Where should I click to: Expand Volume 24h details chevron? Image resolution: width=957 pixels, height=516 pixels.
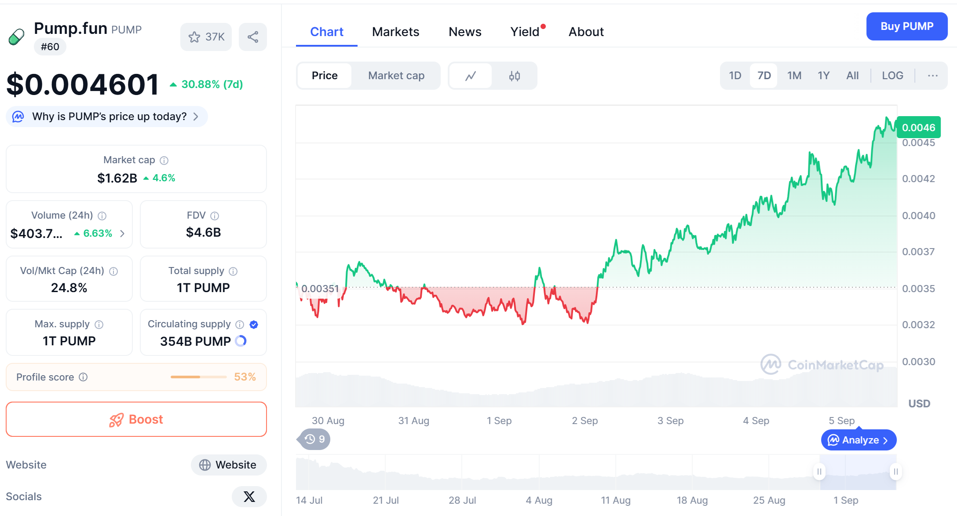click(122, 234)
